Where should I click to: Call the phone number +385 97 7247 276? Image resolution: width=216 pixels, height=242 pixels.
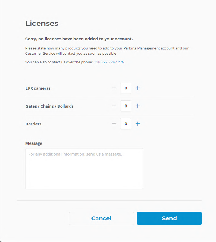109,62
